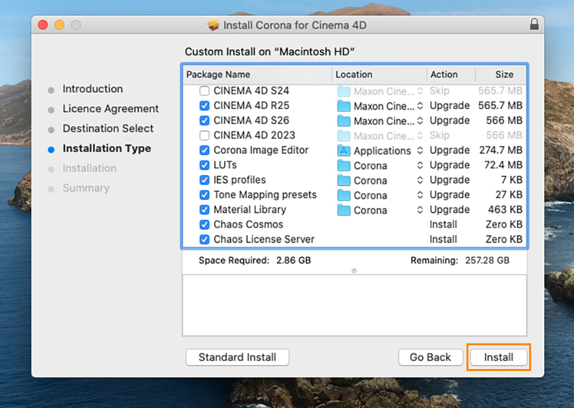Screen dimensions: 574x408
Task: Click the folder icon in CINEMA 4D S26 row
Action: pos(344,121)
